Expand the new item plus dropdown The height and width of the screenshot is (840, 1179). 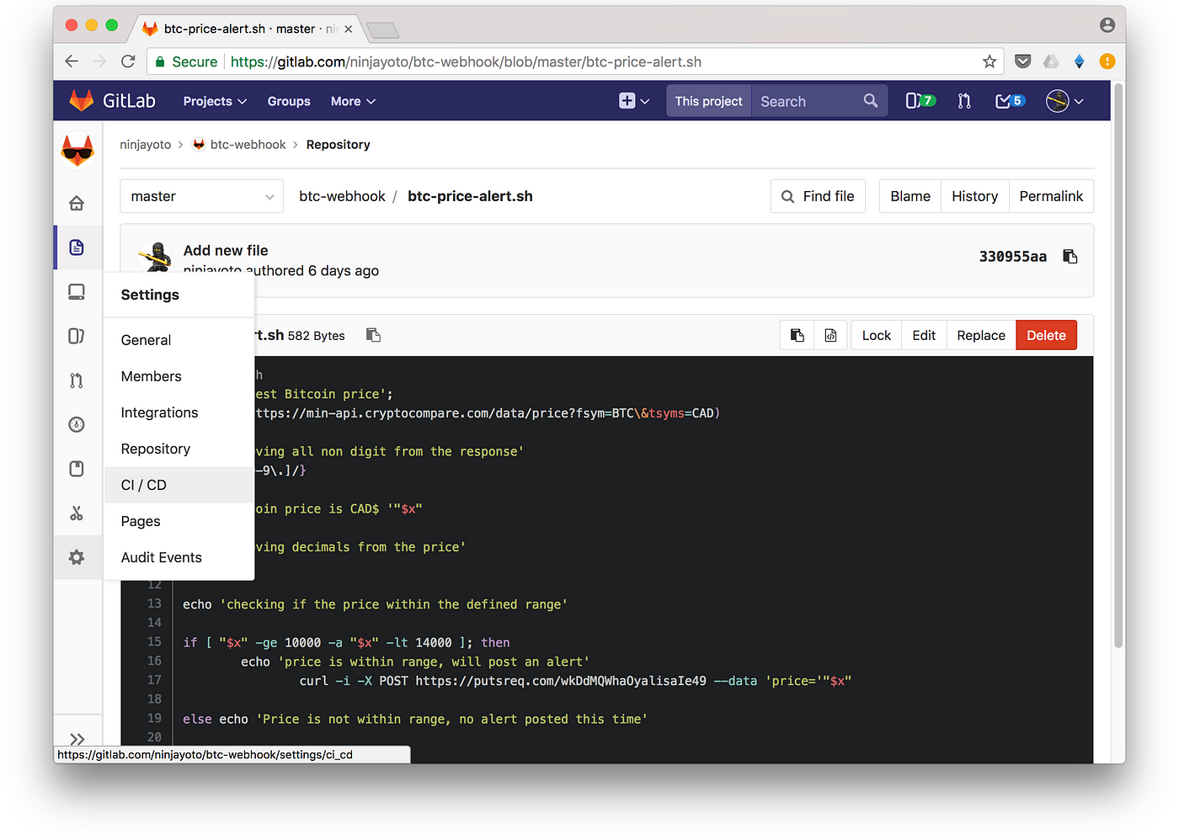click(634, 101)
